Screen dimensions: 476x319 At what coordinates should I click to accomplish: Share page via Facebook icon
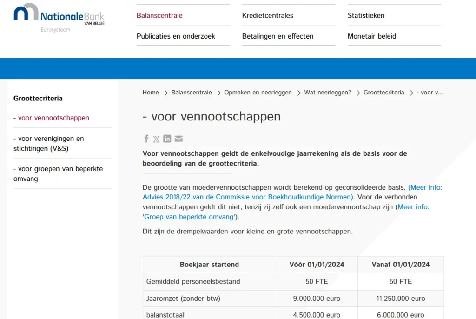pyautogui.click(x=146, y=139)
